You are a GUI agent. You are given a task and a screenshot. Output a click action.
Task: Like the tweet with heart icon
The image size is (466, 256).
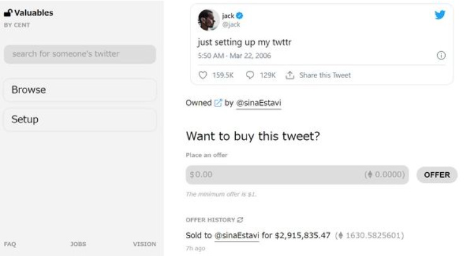pos(202,75)
